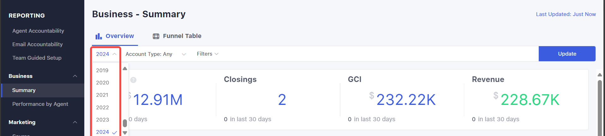Click the help question mark icon
The height and width of the screenshot is (136, 605).
tap(133, 80)
